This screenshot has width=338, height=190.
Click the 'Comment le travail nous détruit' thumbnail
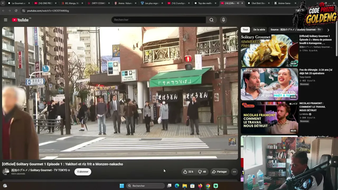click(269, 118)
